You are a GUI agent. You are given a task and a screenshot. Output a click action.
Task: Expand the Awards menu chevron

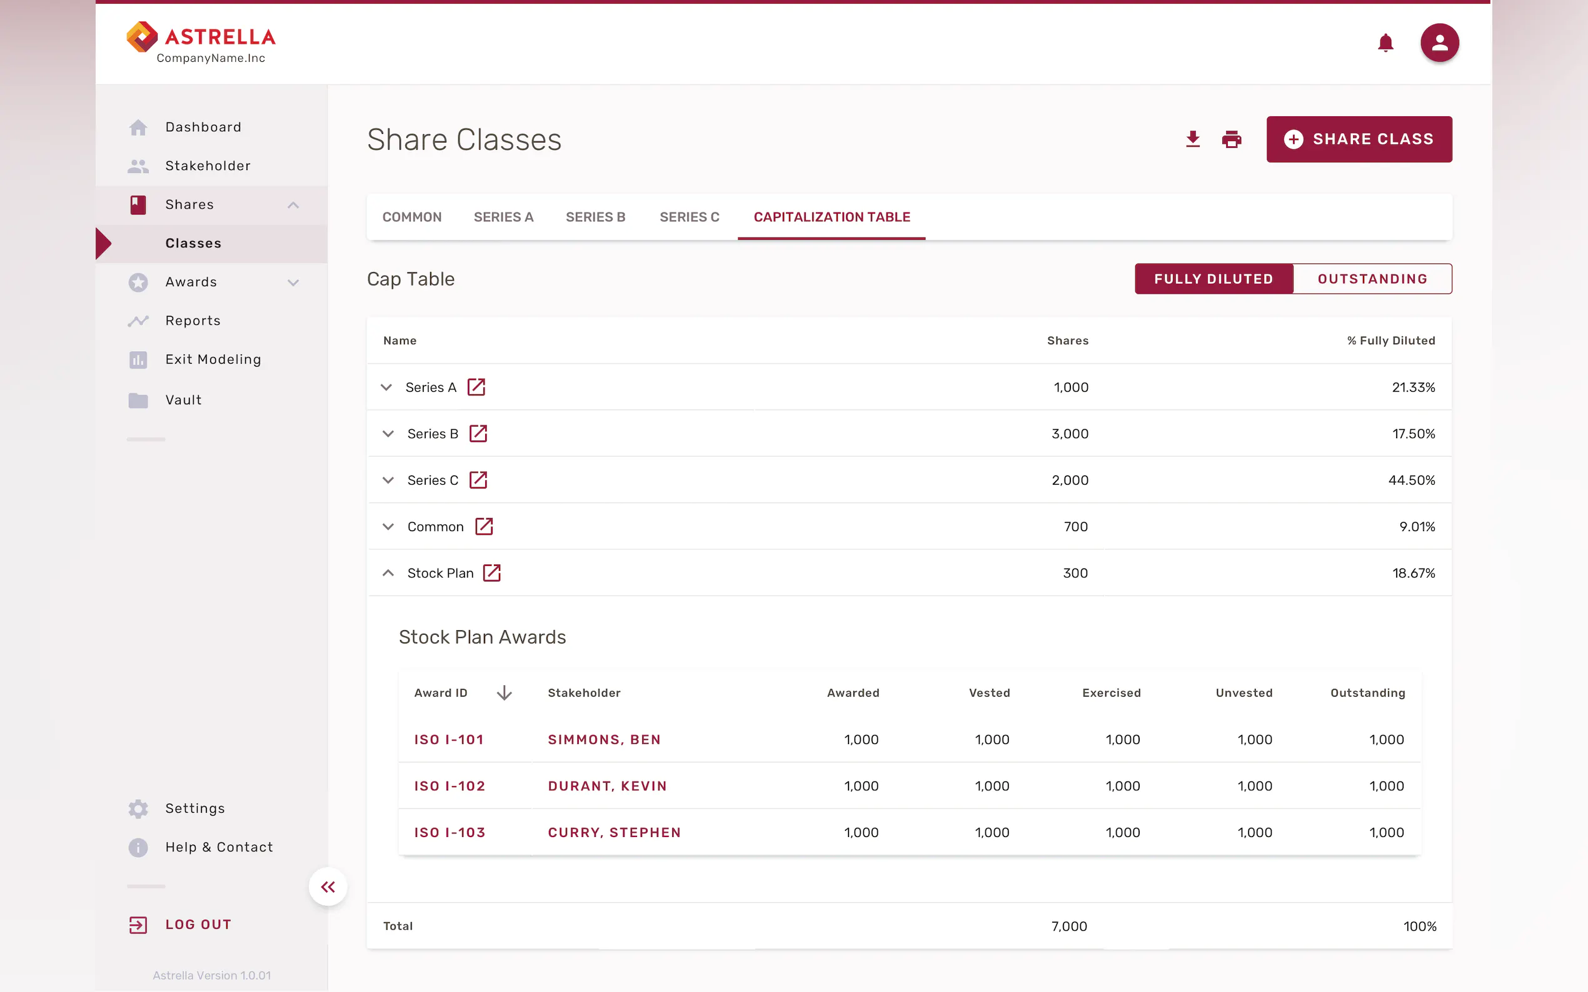[x=293, y=282]
